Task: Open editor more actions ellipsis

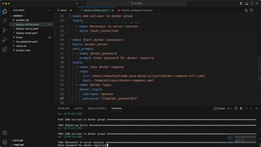Action: pos(257,10)
